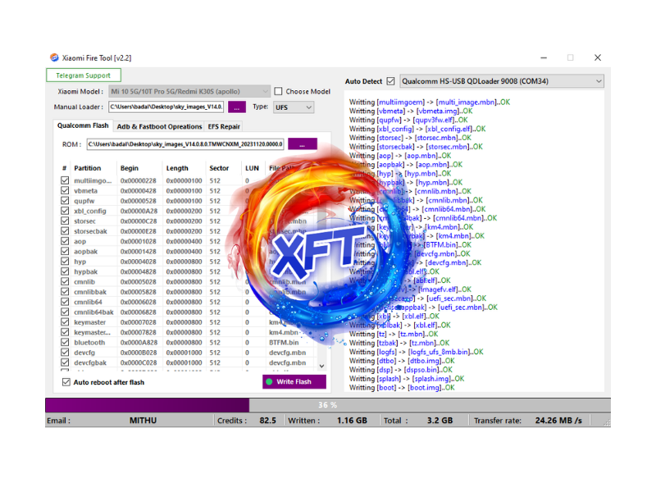Screen dimensions: 656x492
Task: Select the hypbak partition name
Action: (x=85, y=271)
